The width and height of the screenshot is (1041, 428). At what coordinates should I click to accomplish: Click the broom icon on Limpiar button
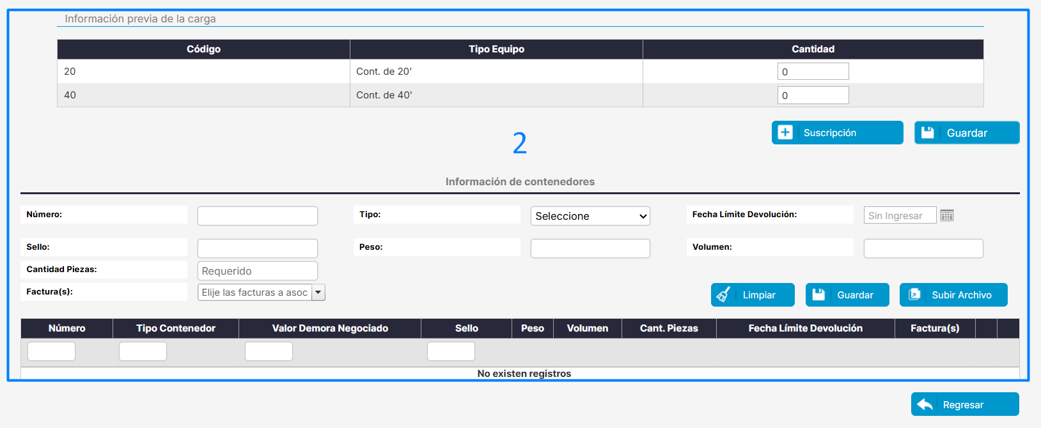pos(724,294)
